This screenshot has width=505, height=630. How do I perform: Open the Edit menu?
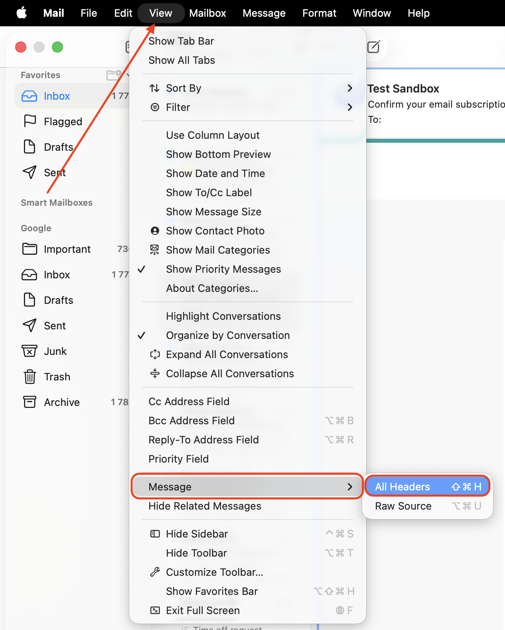point(123,13)
